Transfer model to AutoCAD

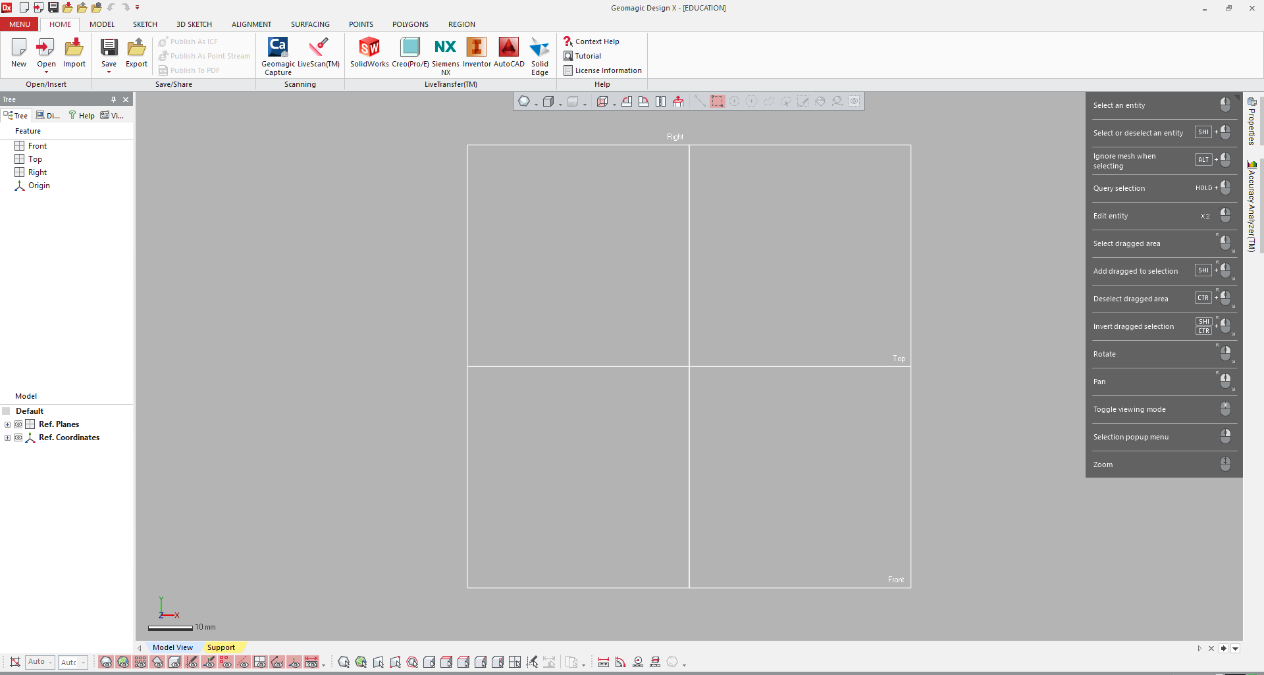pos(509,53)
